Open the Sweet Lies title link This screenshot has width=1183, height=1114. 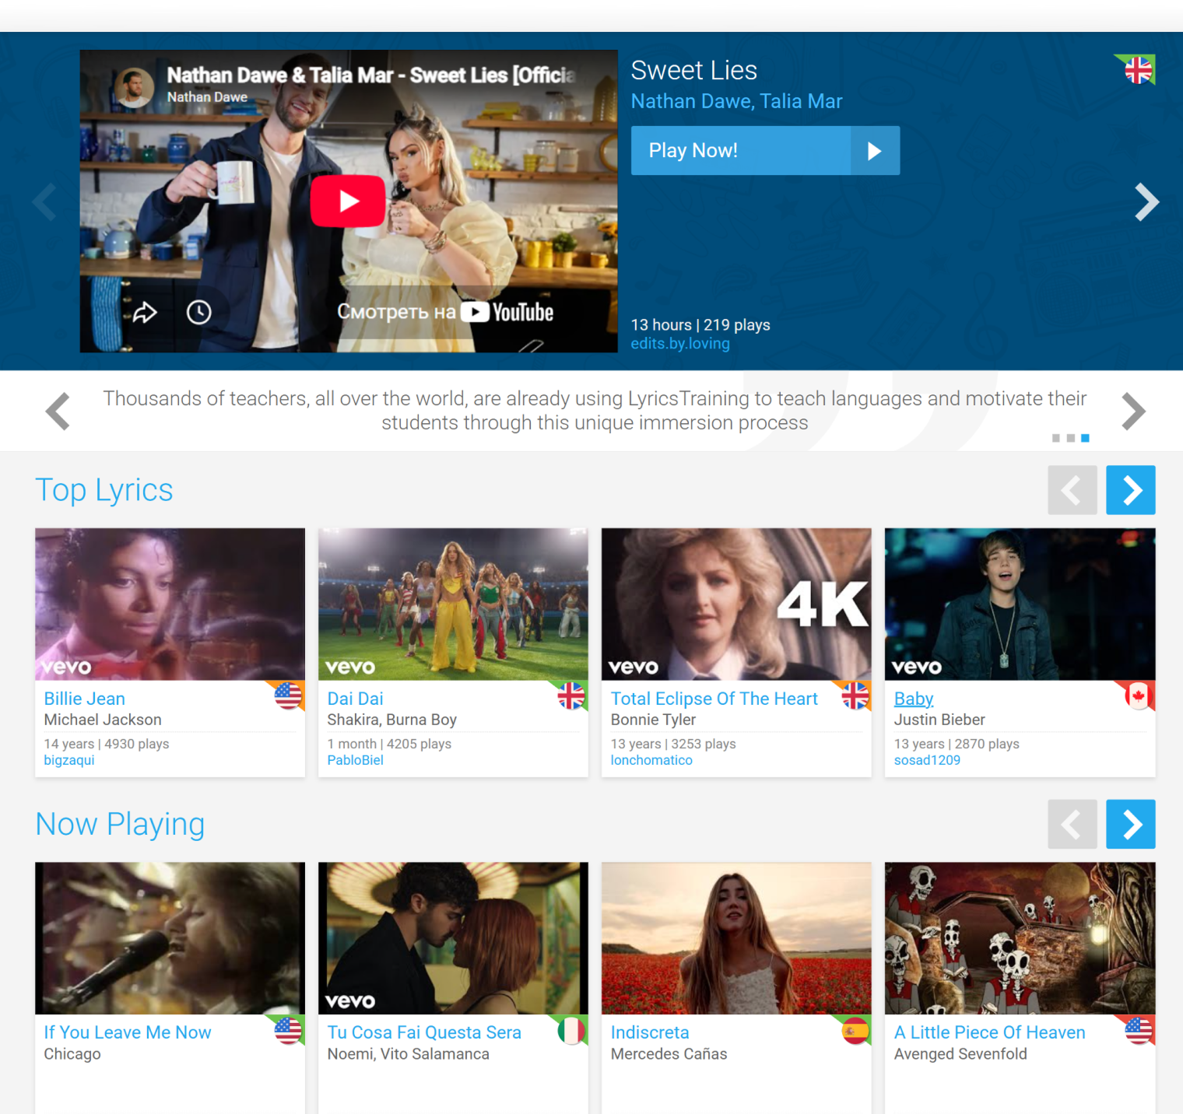tap(693, 70)
